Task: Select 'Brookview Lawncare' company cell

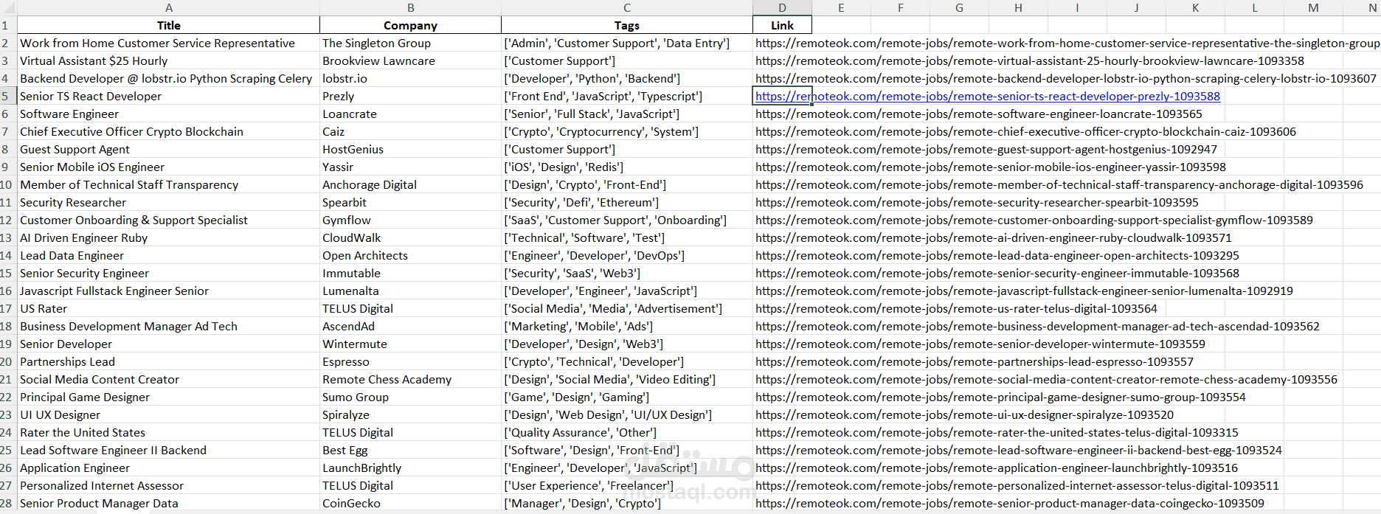Action: (410, 60)
